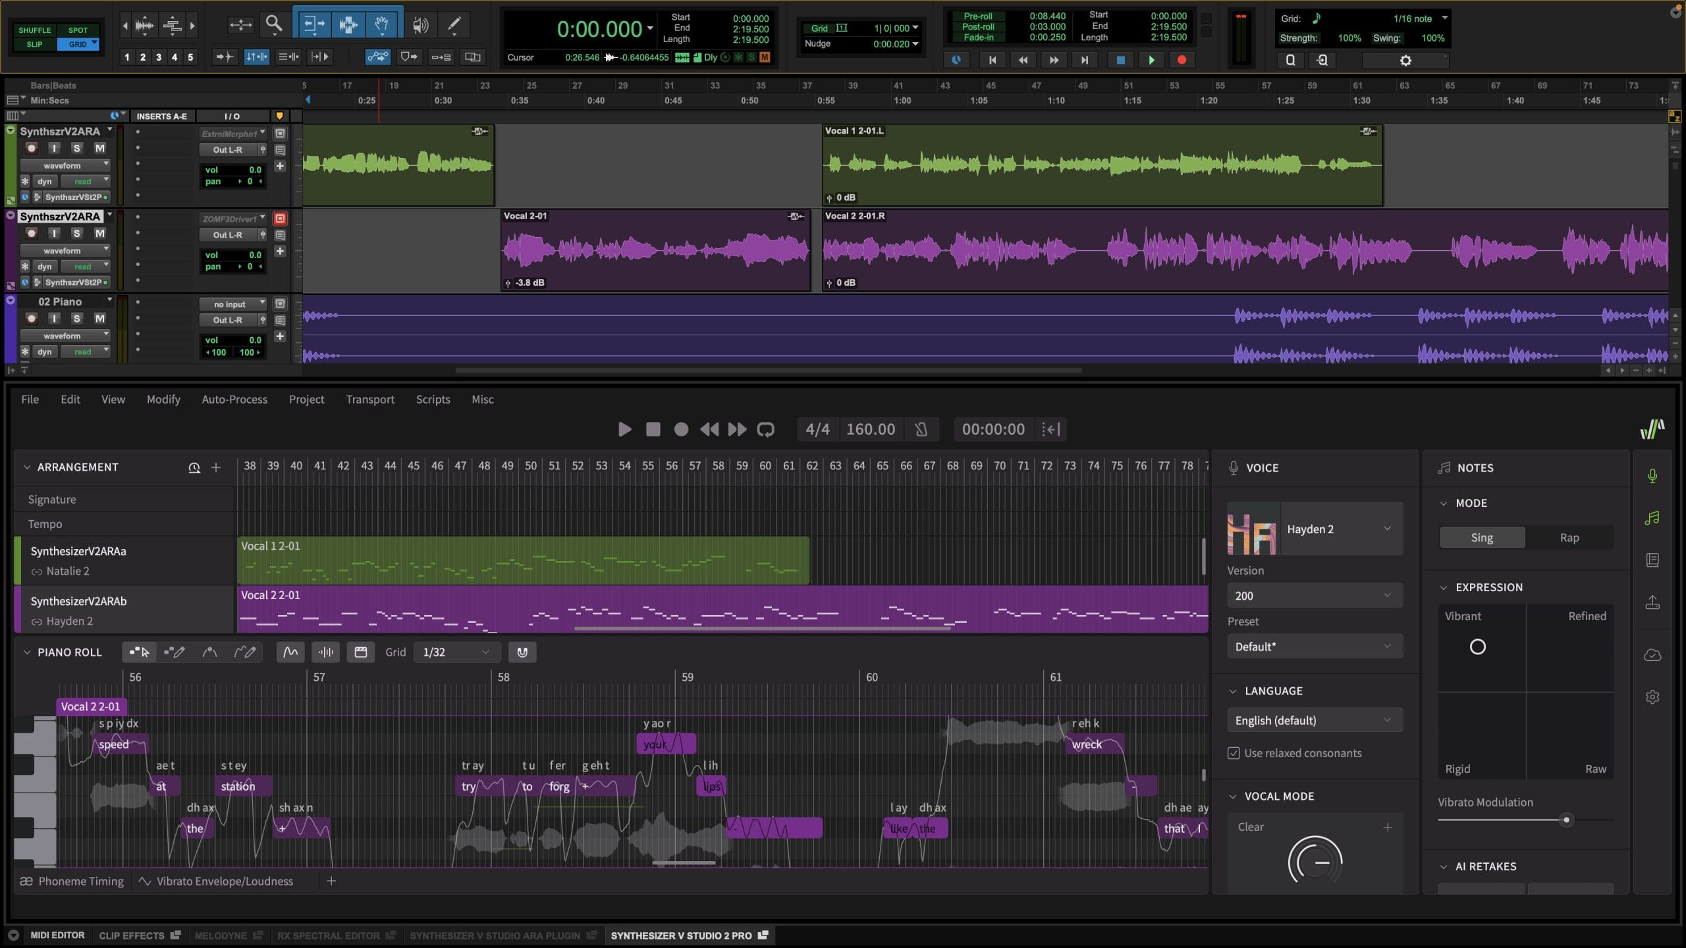Screen dimensions: 1686x948
Task: Open the English (default) language dropdown
Action: tap(1314, 720)
